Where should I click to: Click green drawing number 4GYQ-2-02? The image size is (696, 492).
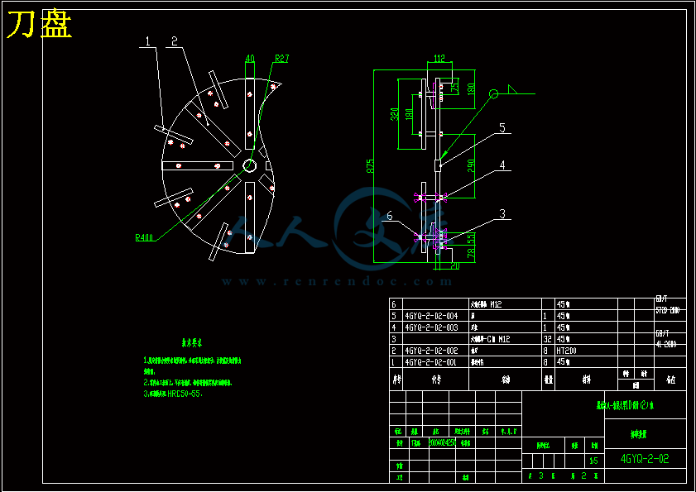pyautogui.click(x=645, y=459)
